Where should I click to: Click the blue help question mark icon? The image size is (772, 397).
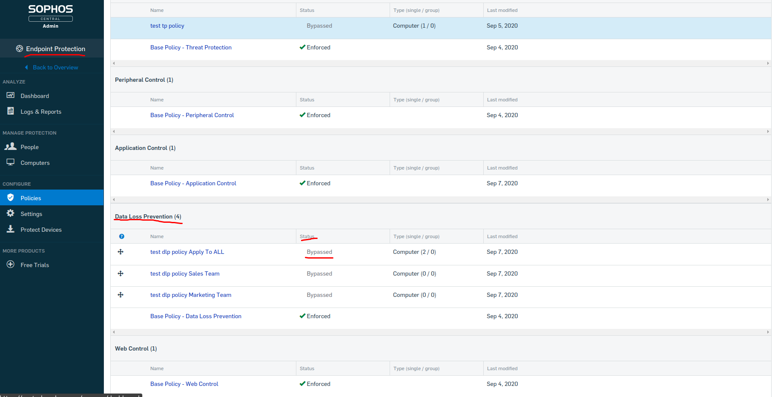[122, 236]
